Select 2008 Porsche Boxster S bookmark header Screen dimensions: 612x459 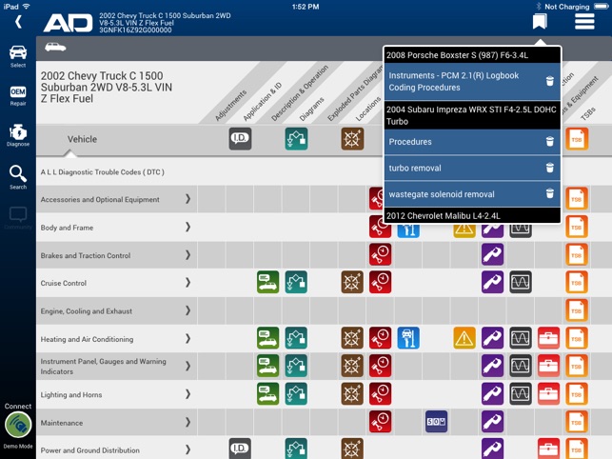pos(472,55)
